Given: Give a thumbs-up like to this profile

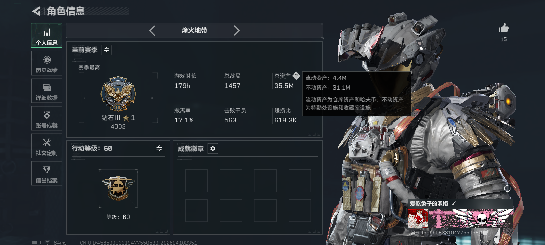Looking at the screenshot, I should (x=503, y=28).
